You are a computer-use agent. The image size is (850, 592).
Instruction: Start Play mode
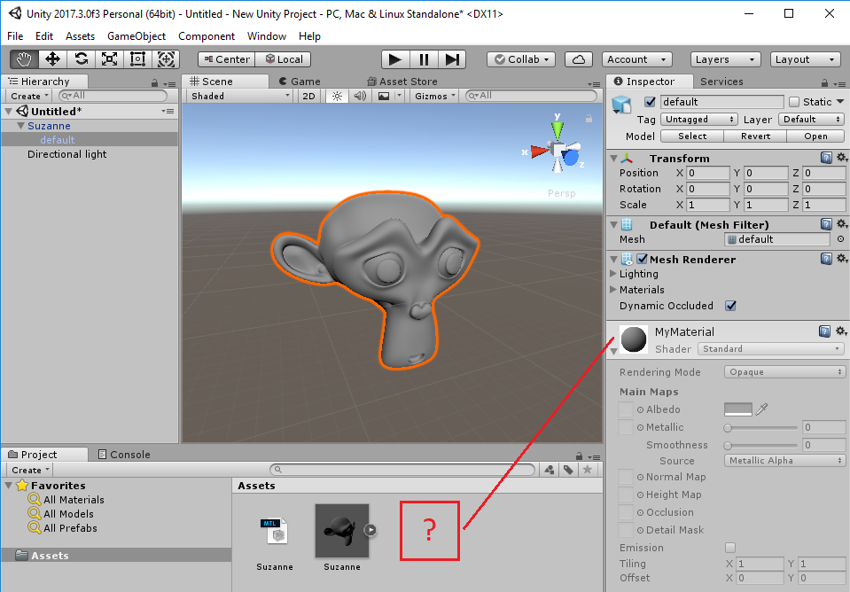pos(395,59)
